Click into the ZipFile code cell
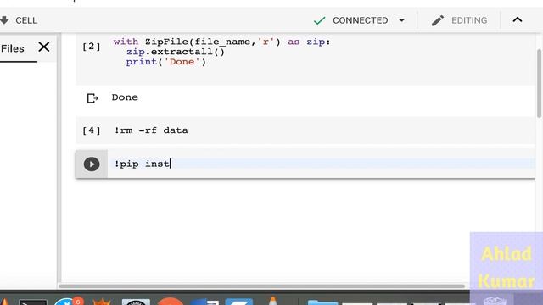 pyautogui.click(x=305, y=58)
